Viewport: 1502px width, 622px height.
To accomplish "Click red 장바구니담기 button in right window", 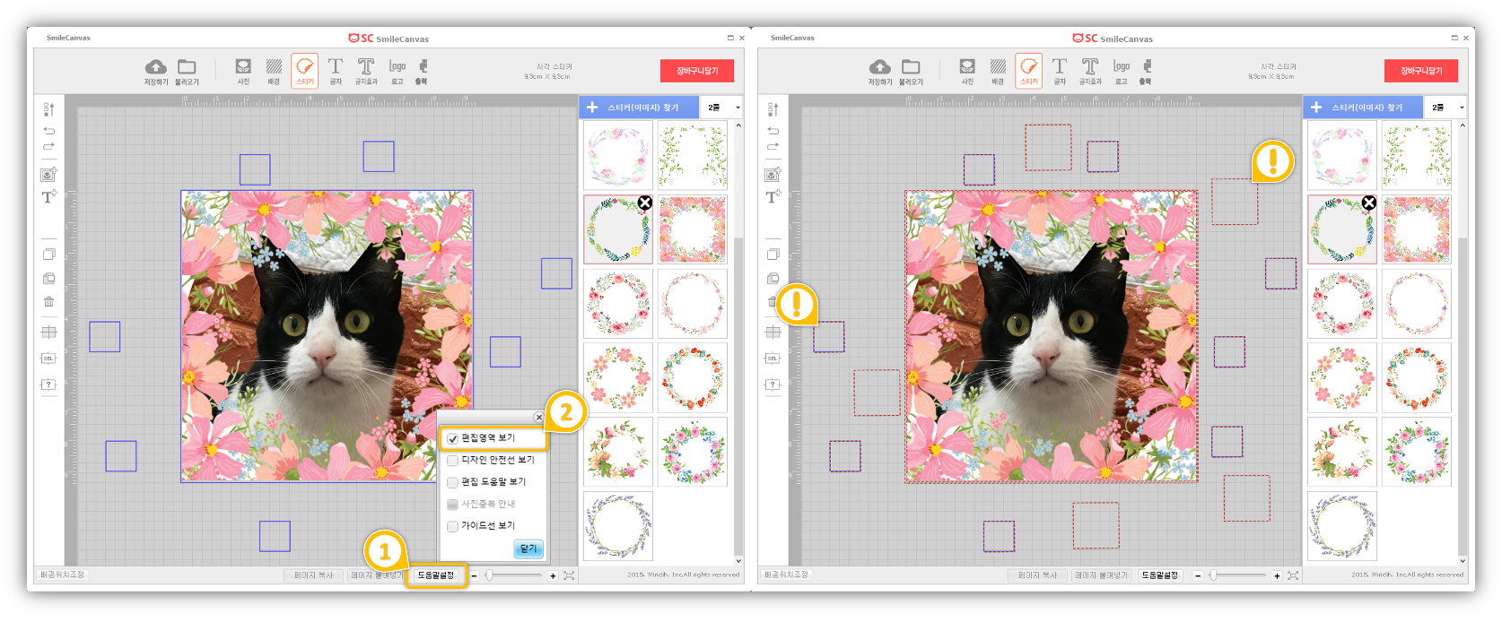I will coord(1421,71).
